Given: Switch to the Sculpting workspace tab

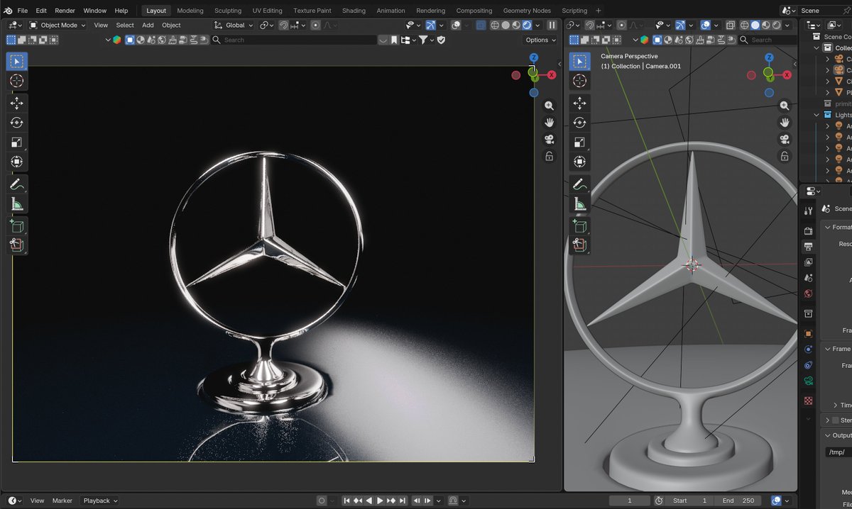Looking at the screenshot, I should point(228,11).
